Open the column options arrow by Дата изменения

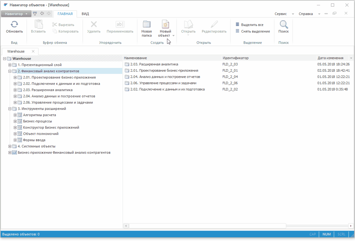pyautogui.click(x=351, y=58)
